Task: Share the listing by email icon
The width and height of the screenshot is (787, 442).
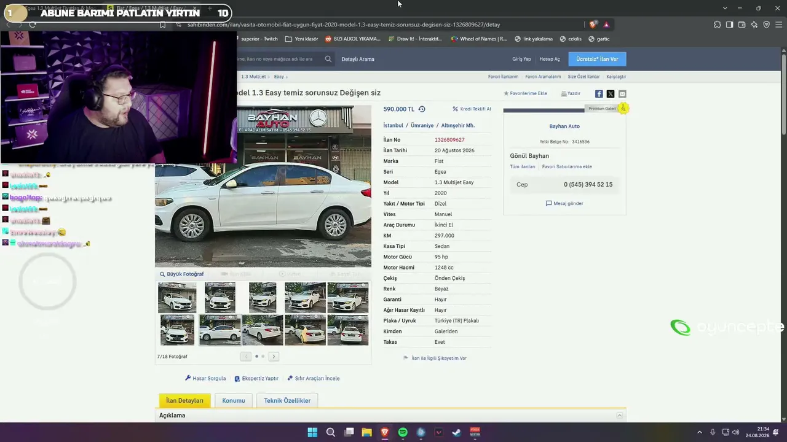Action: [x=622, y=94]
